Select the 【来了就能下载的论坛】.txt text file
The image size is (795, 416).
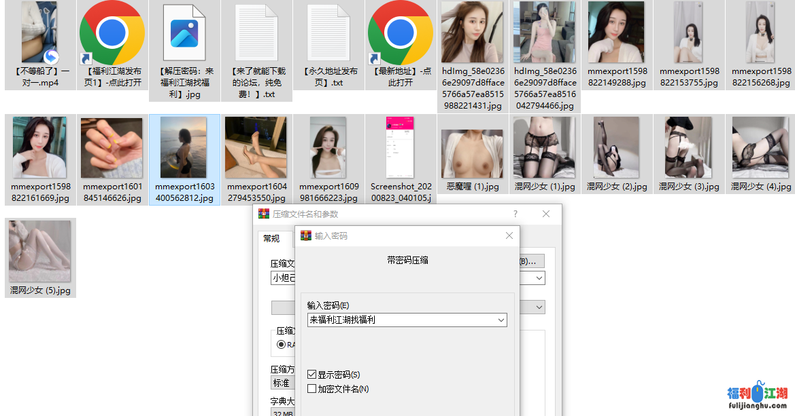tap(256, 33)
